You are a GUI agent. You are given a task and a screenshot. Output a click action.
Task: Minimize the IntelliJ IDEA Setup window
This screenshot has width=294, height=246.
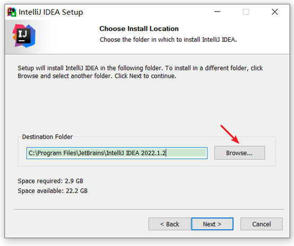217,12
